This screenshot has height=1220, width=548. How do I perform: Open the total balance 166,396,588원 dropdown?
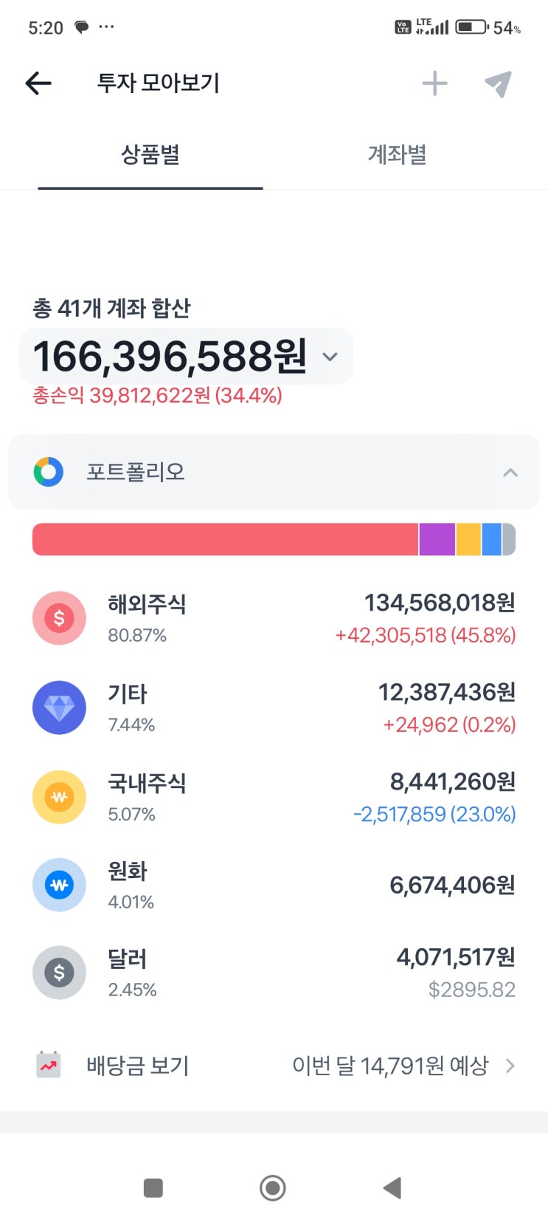click(330, 357)
